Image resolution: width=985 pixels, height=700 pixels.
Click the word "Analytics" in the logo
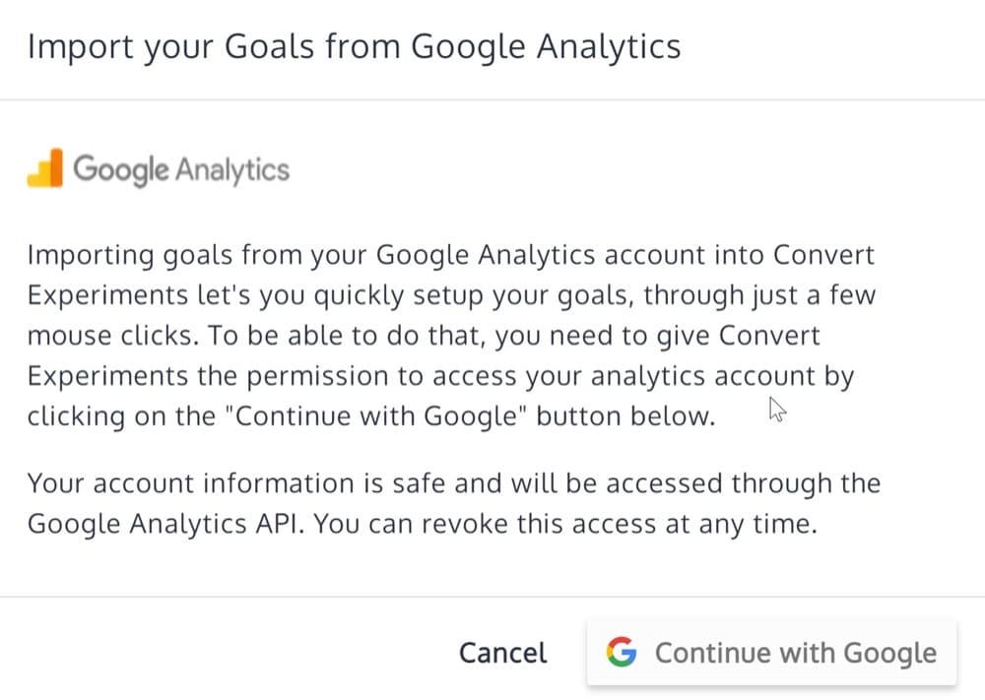232,169
